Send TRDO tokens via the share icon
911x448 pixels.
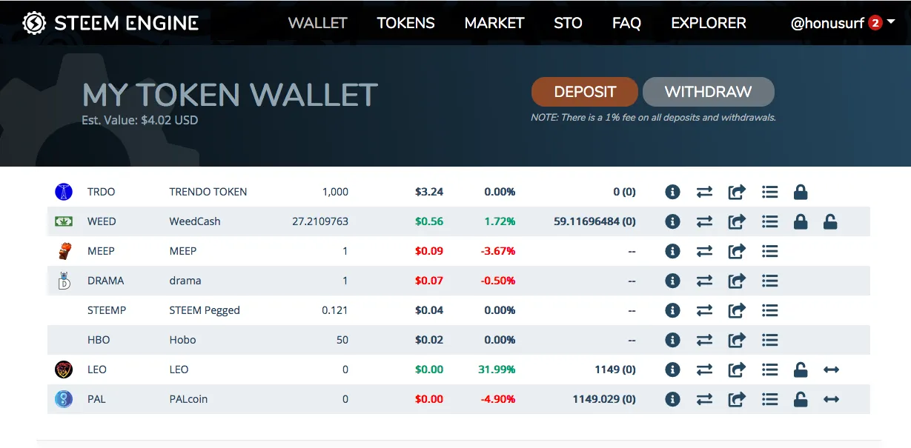pos(737,192)
